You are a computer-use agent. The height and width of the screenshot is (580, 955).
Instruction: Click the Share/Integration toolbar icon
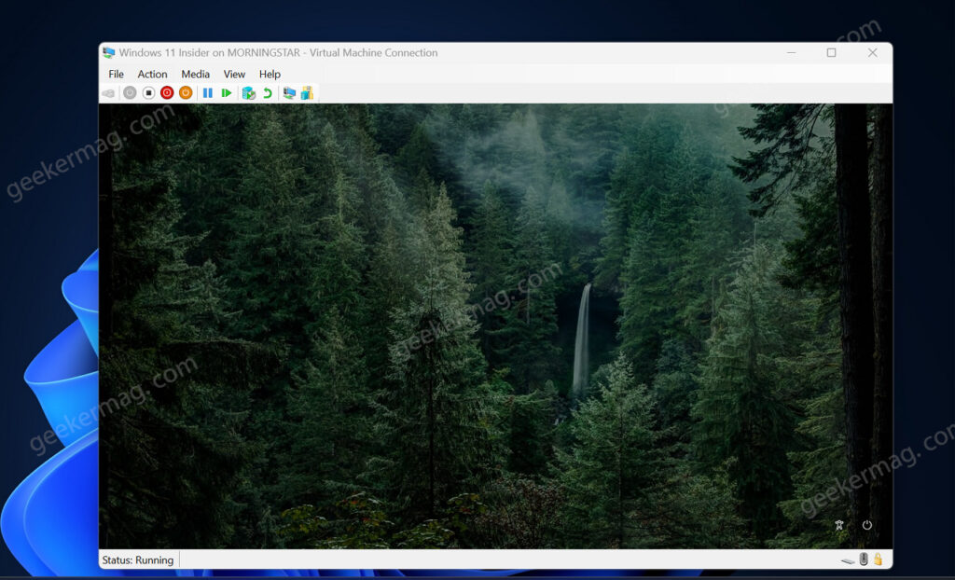307,92
